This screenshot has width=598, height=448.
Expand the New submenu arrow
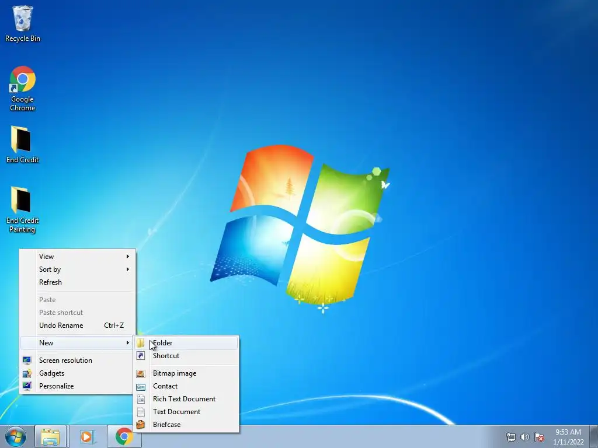(x=128, y=343)
